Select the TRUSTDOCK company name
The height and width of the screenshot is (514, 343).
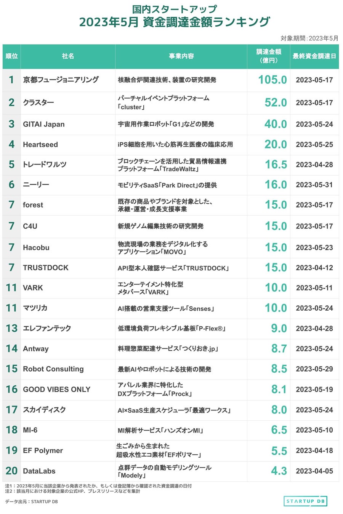pos(46,268)
